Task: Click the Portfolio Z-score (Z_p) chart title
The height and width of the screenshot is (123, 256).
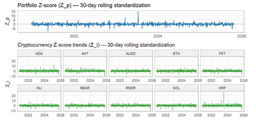Action: point(84,5)
